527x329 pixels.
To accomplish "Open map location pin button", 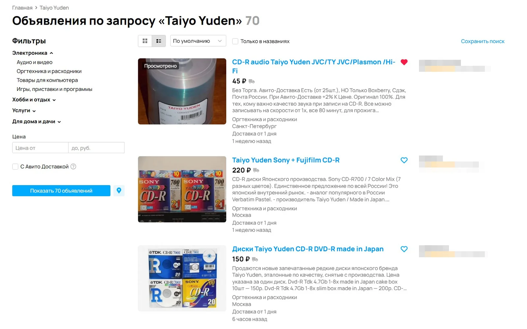I will click(119, 190).
